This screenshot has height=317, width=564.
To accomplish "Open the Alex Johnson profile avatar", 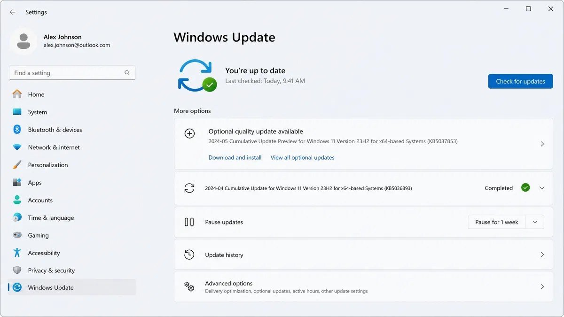I will pyautogui.click(x=23, y=41).
